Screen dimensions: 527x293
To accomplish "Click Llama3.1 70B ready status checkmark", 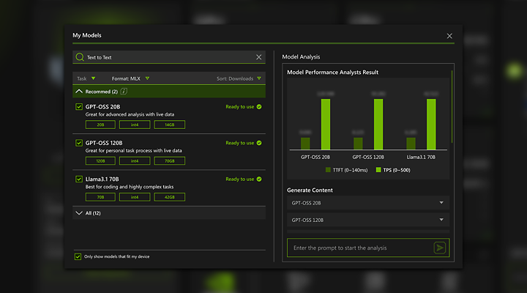I will (259, 179).
